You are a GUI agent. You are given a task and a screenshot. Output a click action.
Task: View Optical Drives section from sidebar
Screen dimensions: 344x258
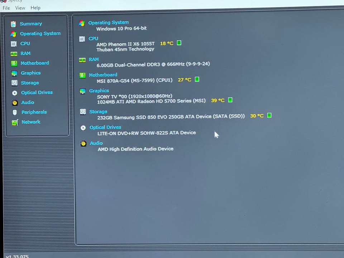click(x=37, y=92)
